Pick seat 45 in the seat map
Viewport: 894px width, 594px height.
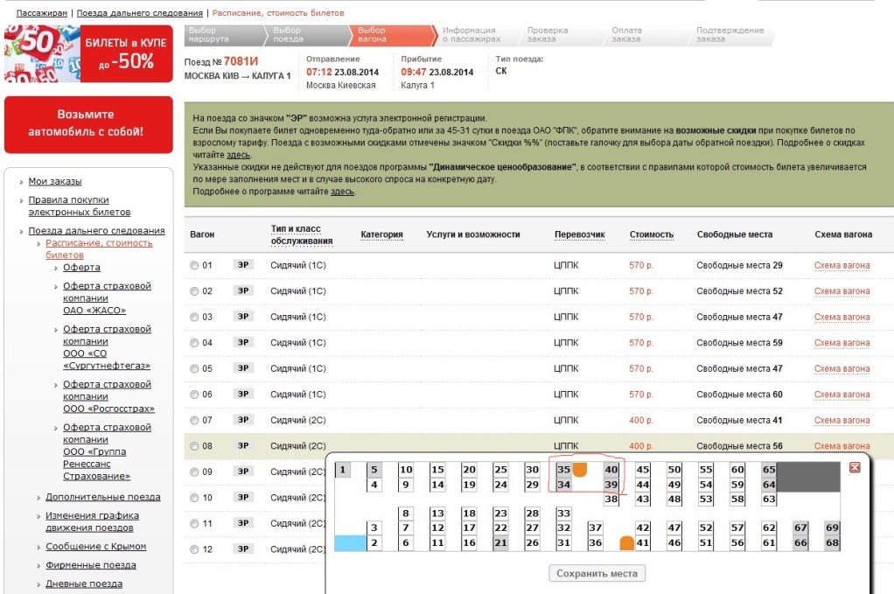(x=643, y=470)
